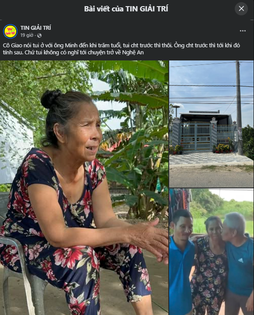Open the photo of the house with blue gate
The height and width of the screenshot is (315, 254).
[212, 124]
